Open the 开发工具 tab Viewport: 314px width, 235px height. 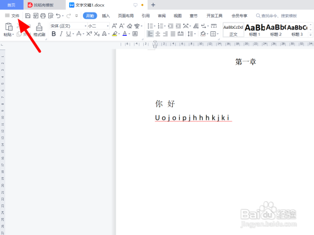tap(215, 16)
